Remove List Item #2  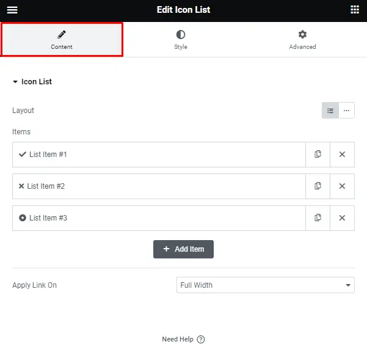point(342,186)
